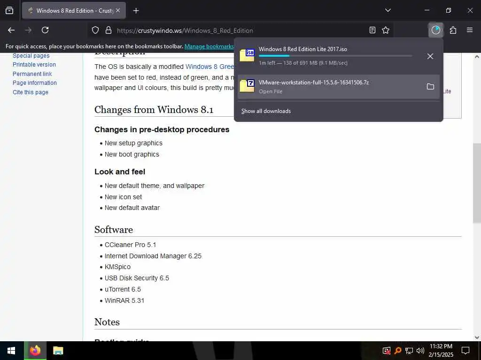The height and width of the screenshot is (360, 481).
Task: Click the download progress bar
Action: (x=335, y=56)
